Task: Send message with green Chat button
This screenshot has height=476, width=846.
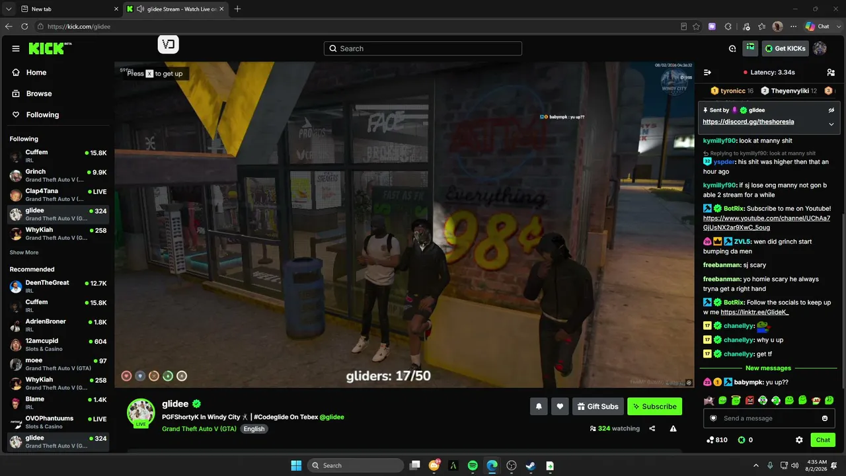Action: coord(823,440)
